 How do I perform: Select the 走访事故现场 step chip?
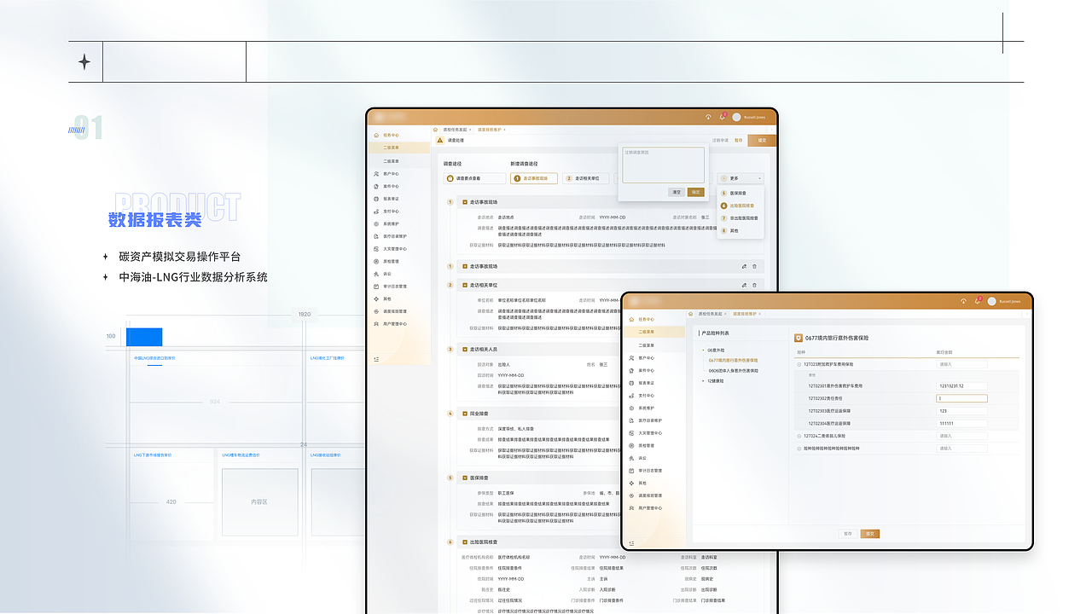534,178
